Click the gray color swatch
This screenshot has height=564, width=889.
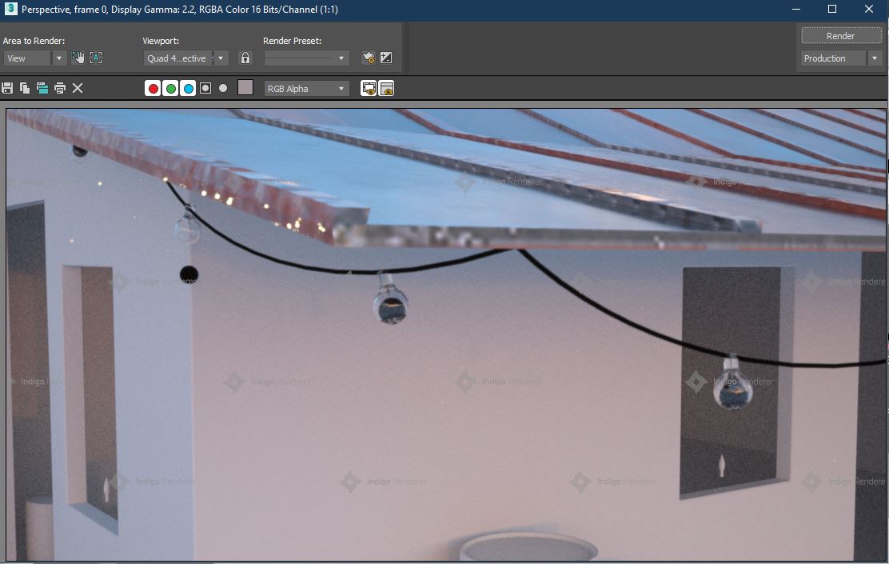tap(245, 88)
